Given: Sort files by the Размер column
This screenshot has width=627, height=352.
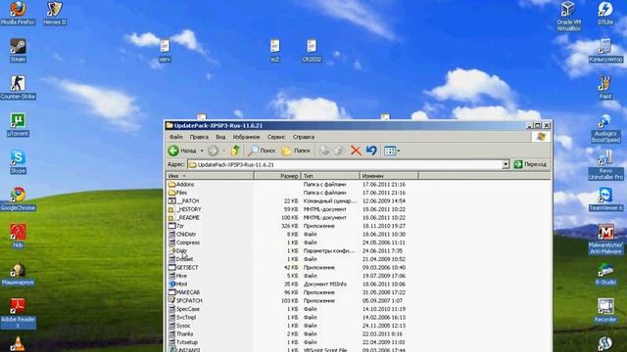Looking at the screenshot, I should [x=277, y=176].
